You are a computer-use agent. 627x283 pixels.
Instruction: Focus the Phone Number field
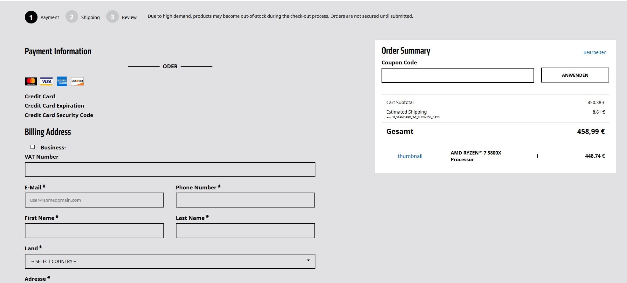[x=245, y=200]
